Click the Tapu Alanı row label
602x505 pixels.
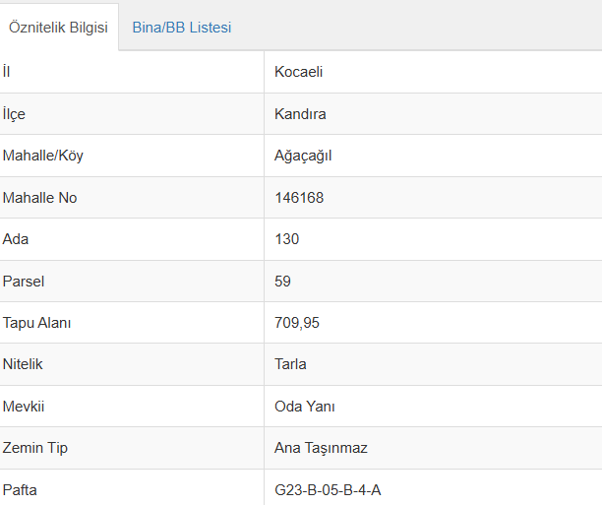coord(37,323)
